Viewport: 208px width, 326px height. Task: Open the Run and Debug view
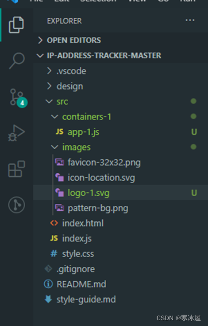(17, 133)
